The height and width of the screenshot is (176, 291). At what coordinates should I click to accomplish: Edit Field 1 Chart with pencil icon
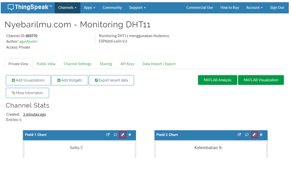123,135
